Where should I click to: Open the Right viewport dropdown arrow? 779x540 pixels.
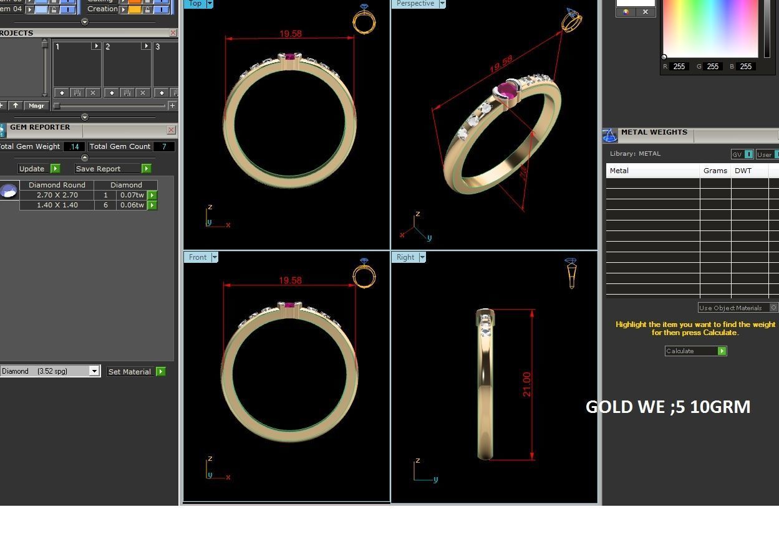[x=422, y=257]
